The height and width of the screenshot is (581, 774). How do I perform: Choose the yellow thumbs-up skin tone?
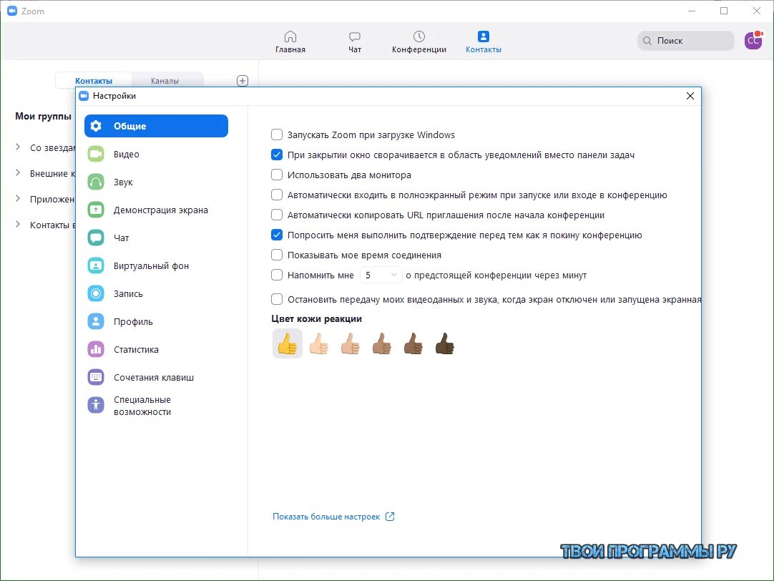288,343
